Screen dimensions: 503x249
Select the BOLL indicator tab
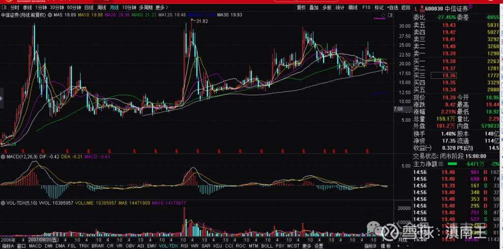(267, 246)
